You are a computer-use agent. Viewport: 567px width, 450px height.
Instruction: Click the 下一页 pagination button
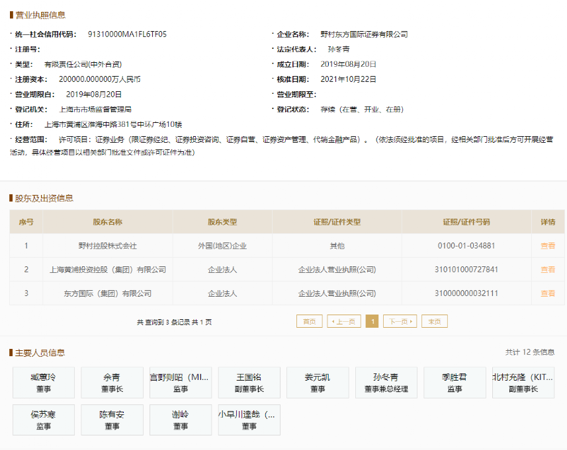coord(400,321)
